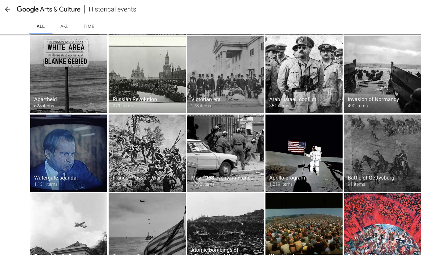Open the thumbnail showing a large outdoor crowd
Image resolution: width=421 pixels, height=255 pixels.
(x=304, y=224)
